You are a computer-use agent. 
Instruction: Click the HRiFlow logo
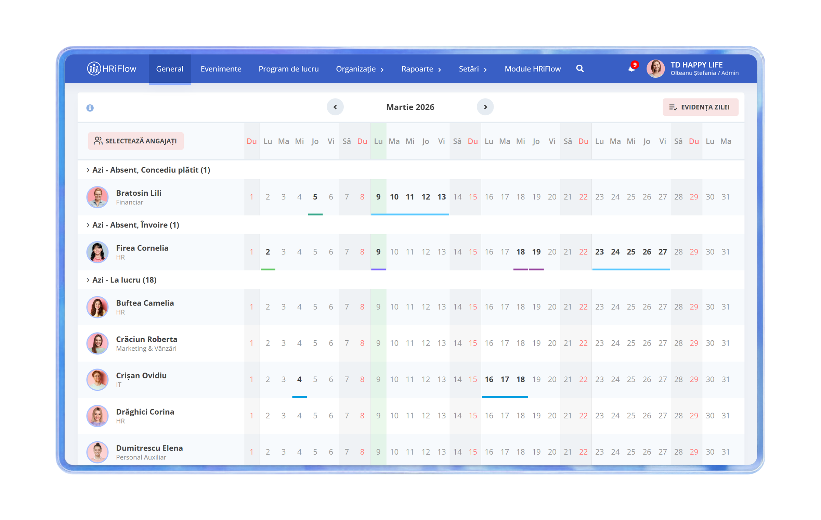point(112,69)
